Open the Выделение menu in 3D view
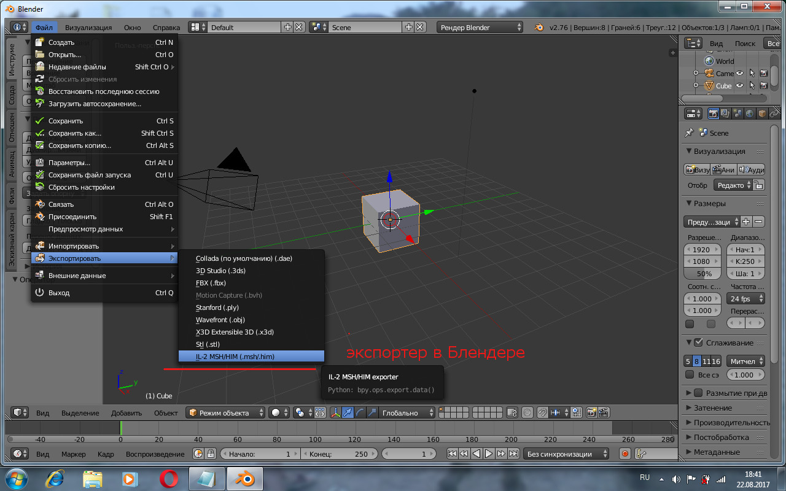 80,412
